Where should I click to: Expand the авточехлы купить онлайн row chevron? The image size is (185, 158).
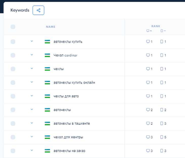coord(32,82)
